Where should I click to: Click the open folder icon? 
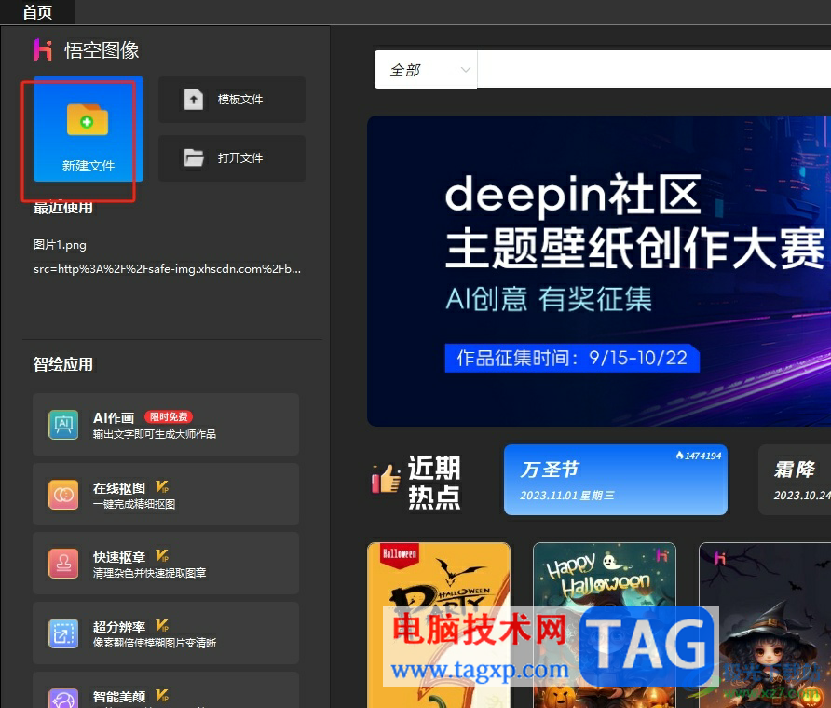coord(194,158)
